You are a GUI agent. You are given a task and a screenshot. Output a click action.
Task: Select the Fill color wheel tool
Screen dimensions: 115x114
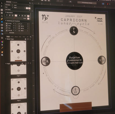click(x=2, y=42)
